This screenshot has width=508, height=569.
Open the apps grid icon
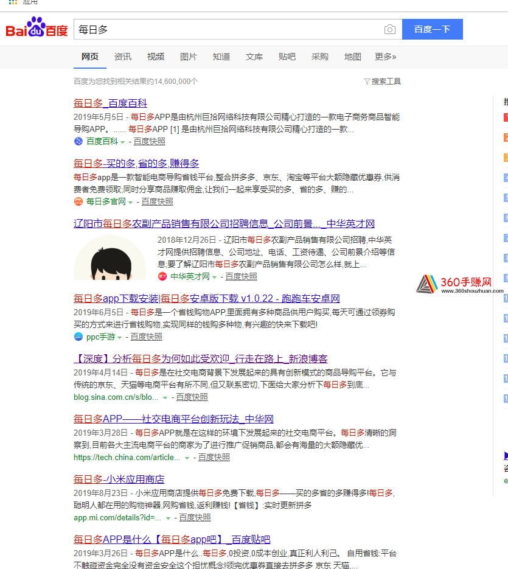(13, 2)
